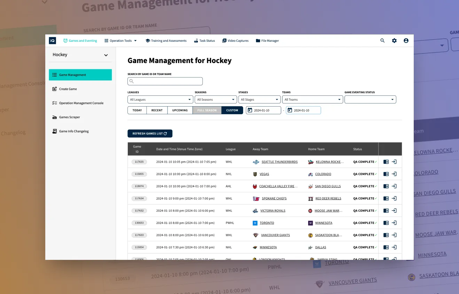Screen dimensions: 459x294
Task: Click the calendar icon for end date
Action: pyautogui.click(x=290, y=110)
